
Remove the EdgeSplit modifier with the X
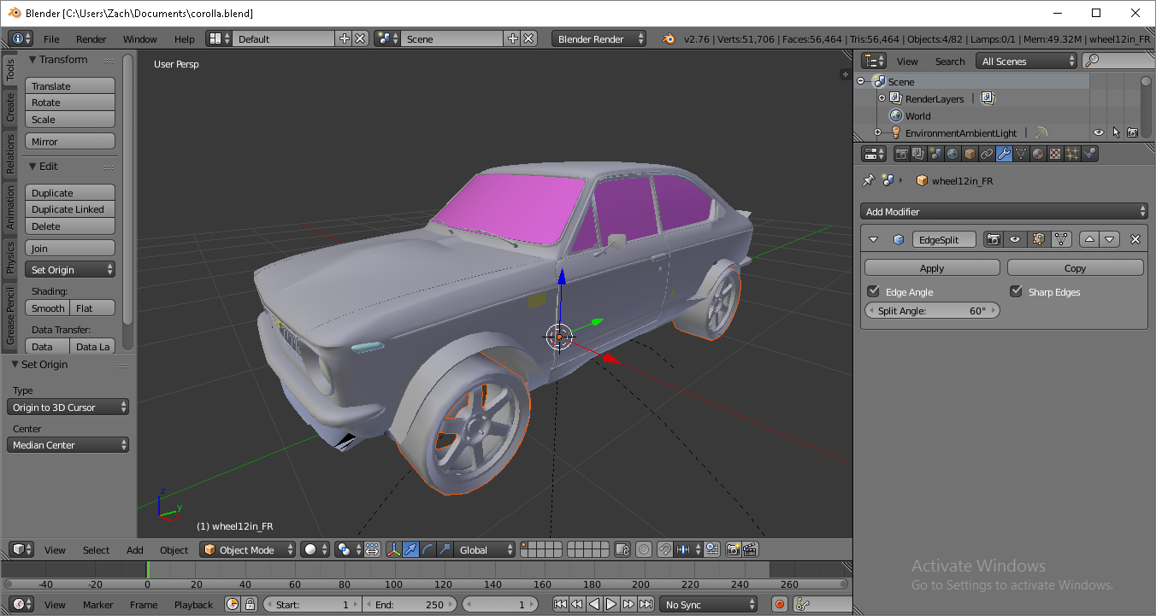click(x=1135, y=239)
